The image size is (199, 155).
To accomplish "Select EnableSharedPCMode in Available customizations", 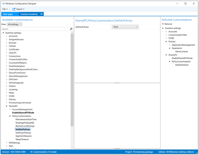I will pos(23,113).
